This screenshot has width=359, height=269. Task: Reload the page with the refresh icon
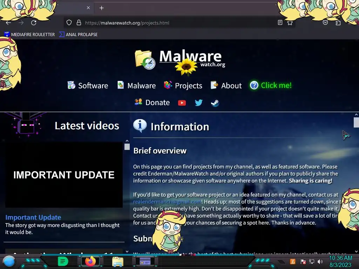34,23
